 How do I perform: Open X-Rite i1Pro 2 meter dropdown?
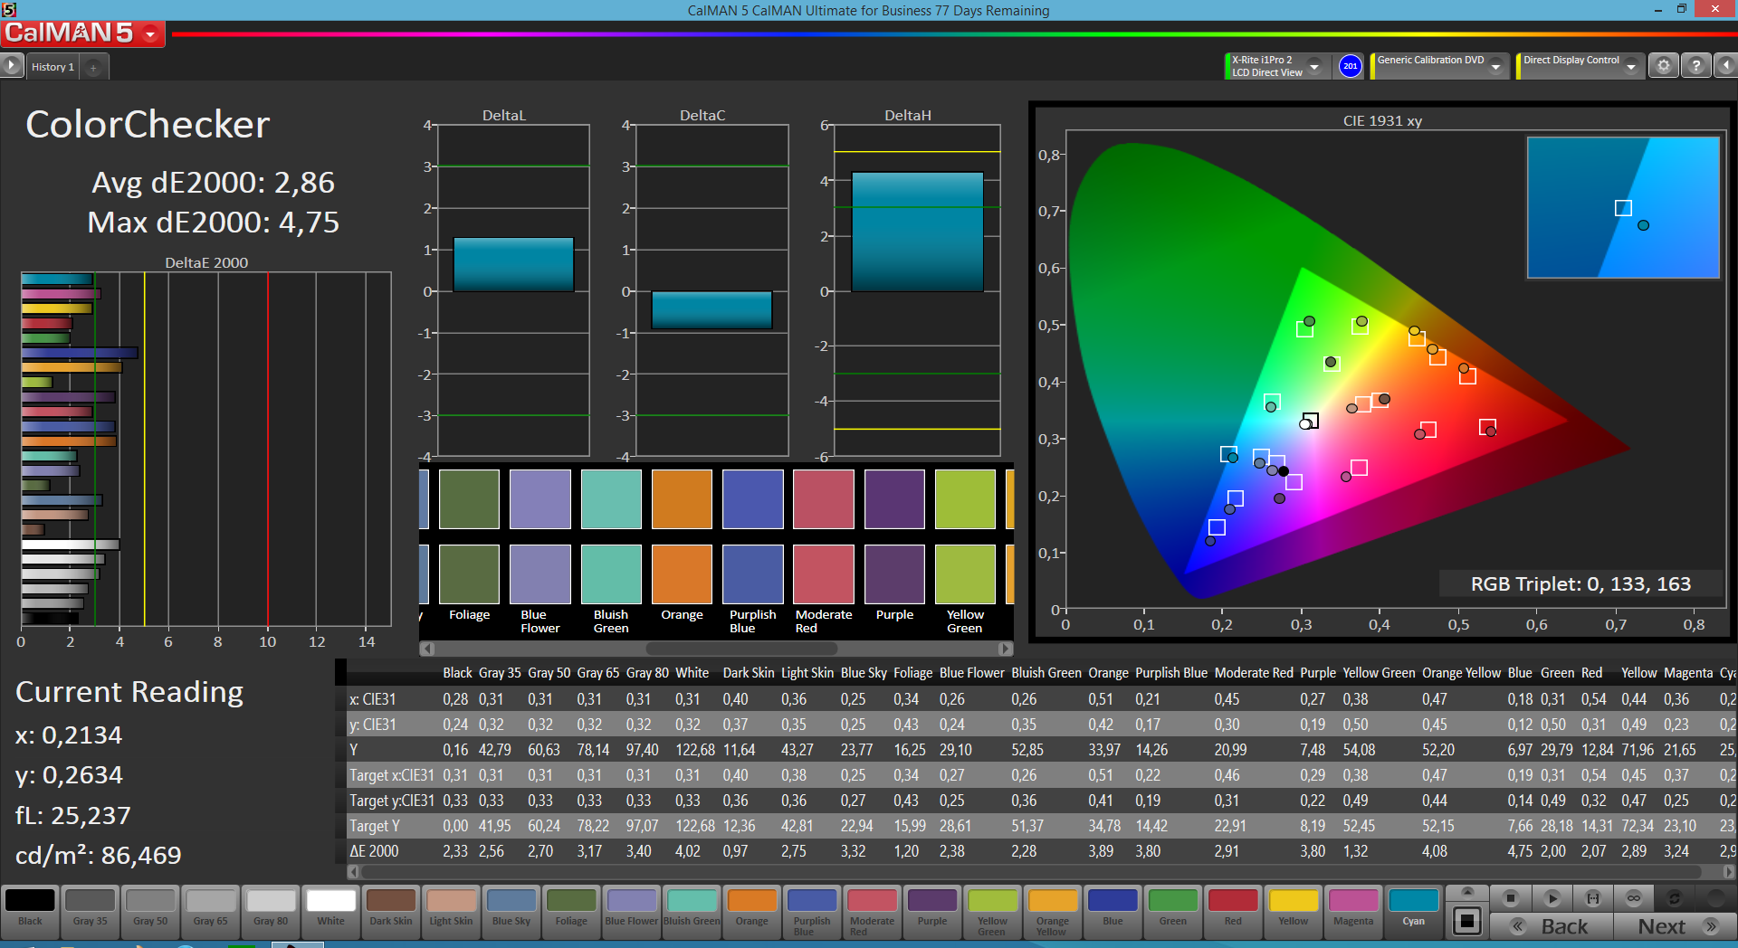[x=1314, y=67]
